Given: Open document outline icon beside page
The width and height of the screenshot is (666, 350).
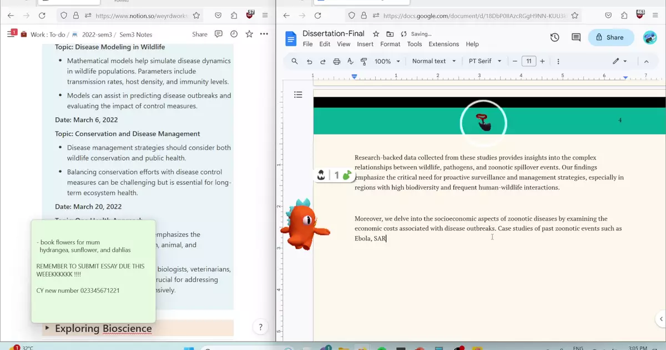Looking at the screenshot, I should click(298, 95).
